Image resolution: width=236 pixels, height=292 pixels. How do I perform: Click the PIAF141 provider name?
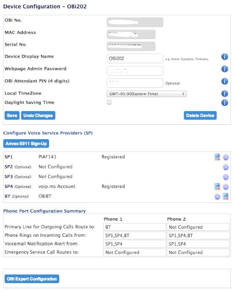pos(47,157)
